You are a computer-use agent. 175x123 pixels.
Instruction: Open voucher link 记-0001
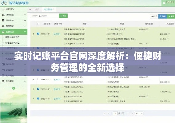click(57, 34)
